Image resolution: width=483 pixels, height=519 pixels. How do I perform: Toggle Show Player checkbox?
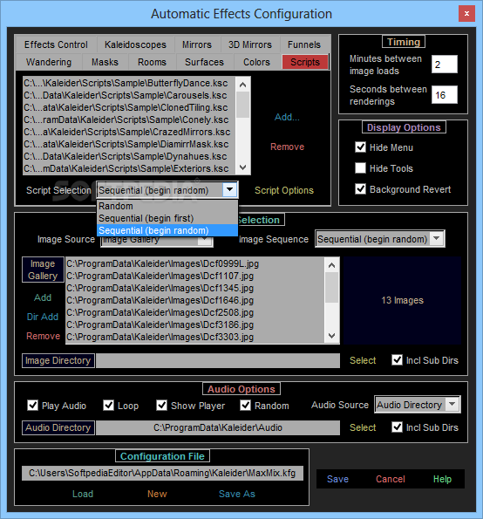click(x=161, y=405)
